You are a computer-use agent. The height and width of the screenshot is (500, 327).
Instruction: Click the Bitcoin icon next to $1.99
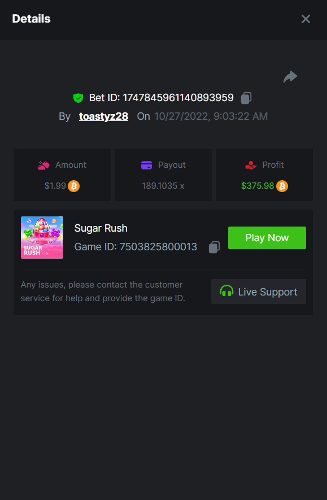73,186
